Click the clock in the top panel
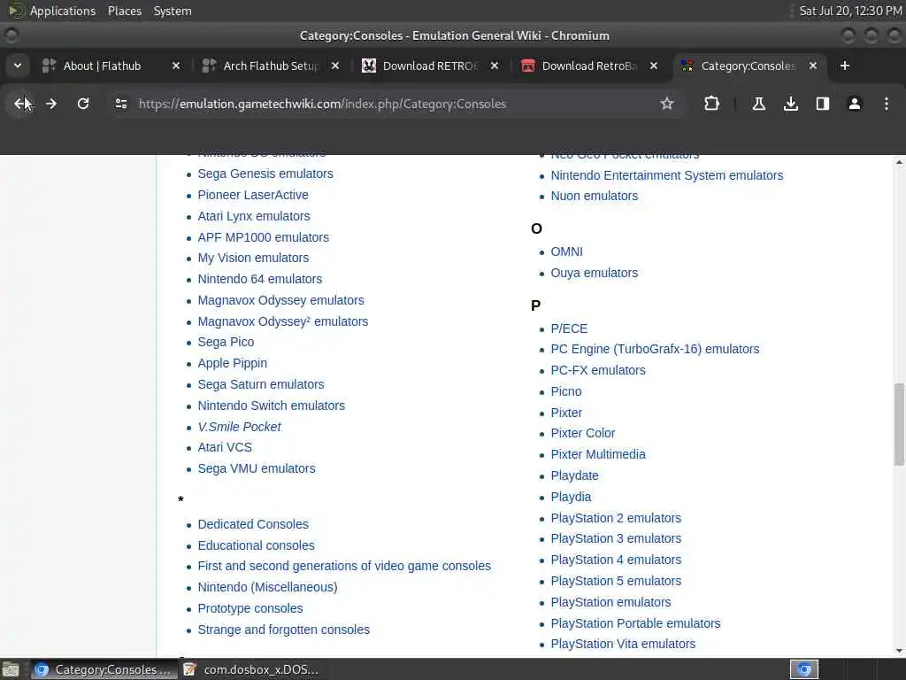Screen dimensions: 906x680 click(x=850, y=11)
